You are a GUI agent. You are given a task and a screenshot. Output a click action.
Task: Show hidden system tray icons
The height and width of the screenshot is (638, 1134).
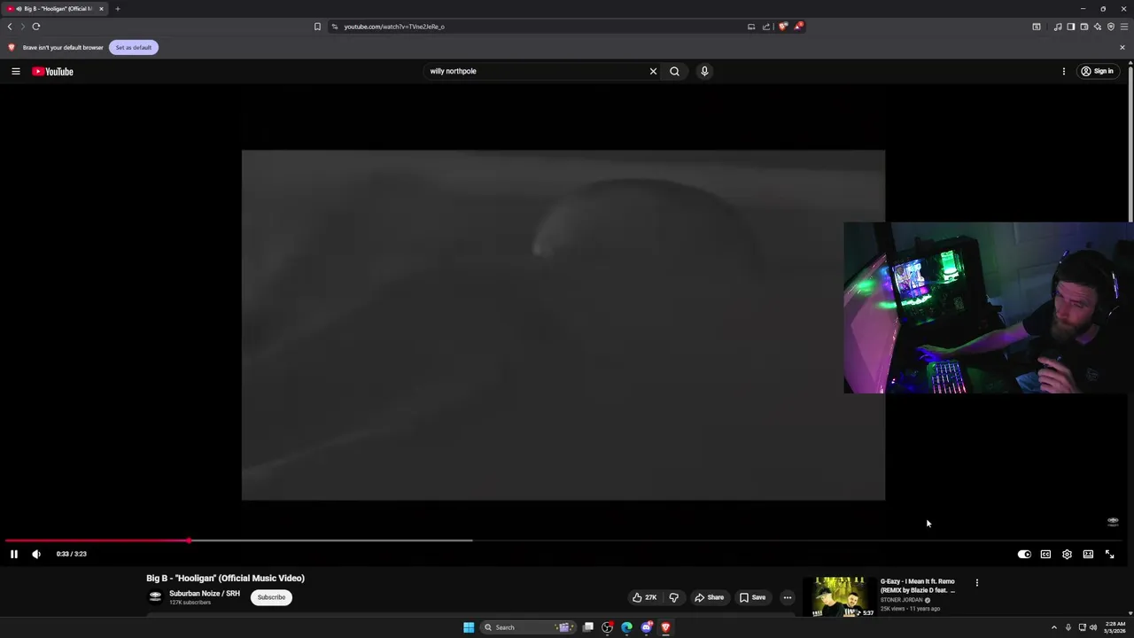(x=1054, y=627)
